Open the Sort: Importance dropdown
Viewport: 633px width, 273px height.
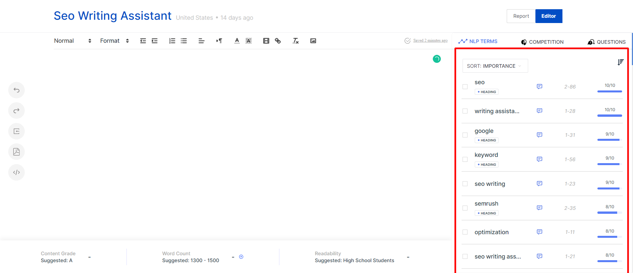tap(495, 66)
